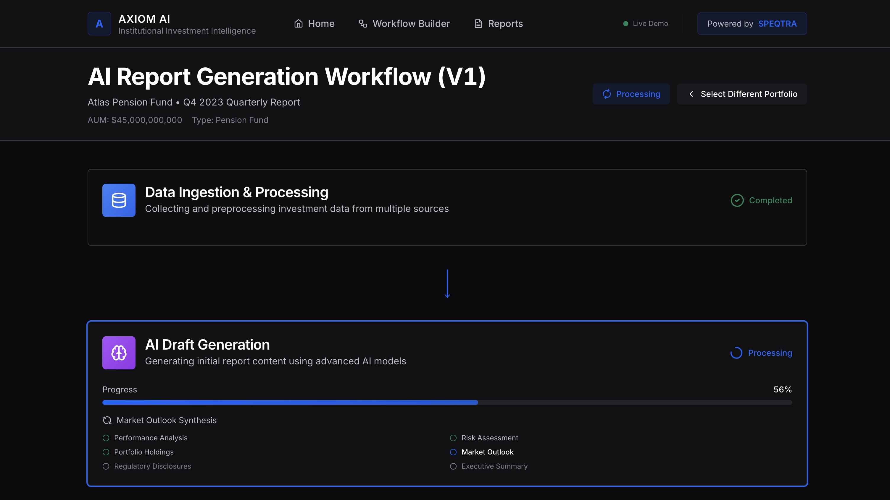Click the Processing status button in header
The height and width of the screenshot is (500, 890).
coord(631,94)
